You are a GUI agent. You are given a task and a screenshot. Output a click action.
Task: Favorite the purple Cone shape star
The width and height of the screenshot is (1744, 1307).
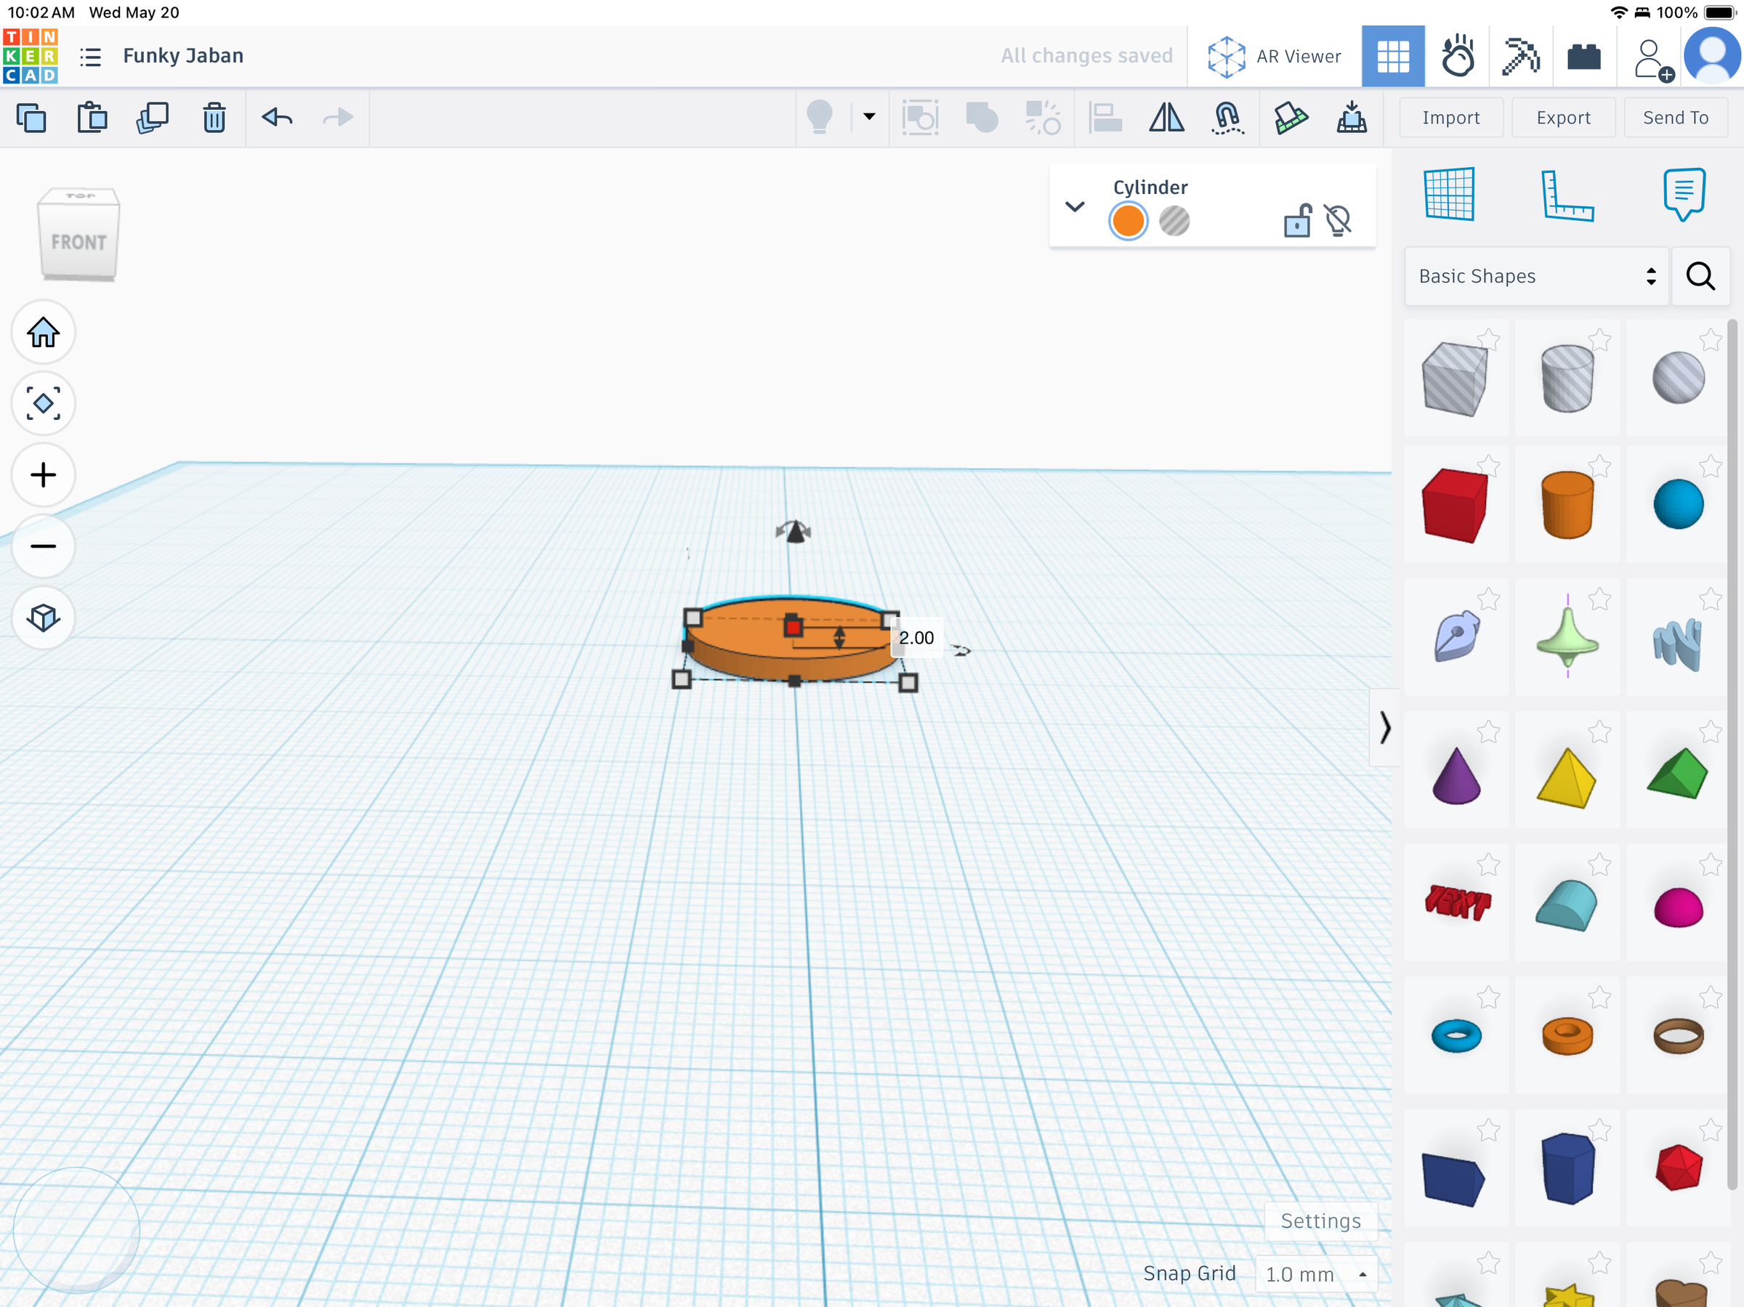[x=1488, y=732]
